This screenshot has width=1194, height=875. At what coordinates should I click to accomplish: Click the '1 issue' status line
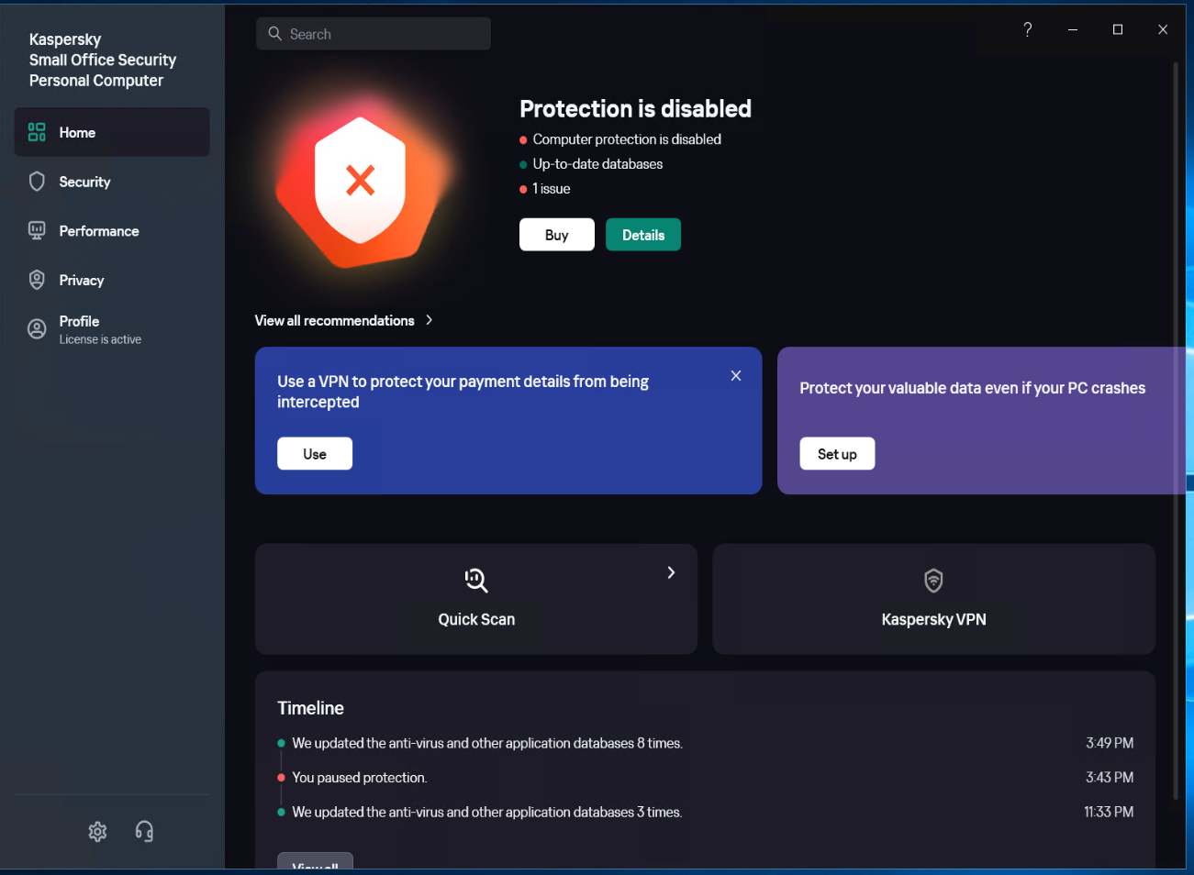[552, 189]
